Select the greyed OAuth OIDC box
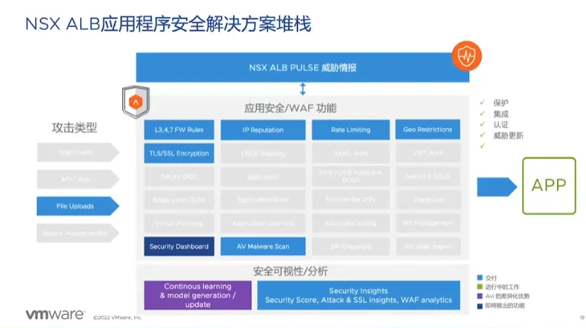 click(179, 176)
